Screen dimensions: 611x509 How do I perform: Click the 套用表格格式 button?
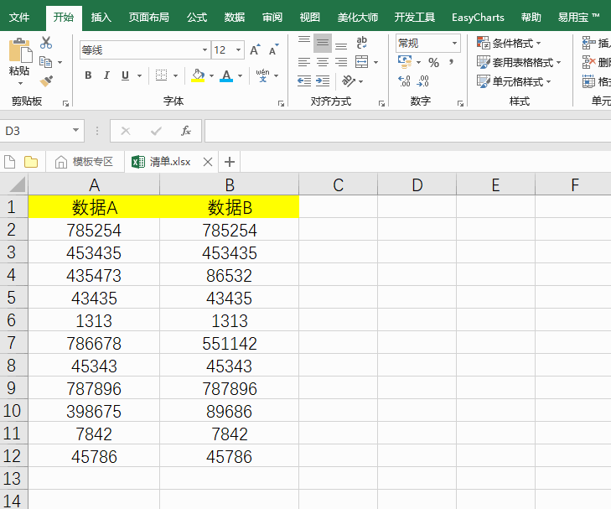518,62
